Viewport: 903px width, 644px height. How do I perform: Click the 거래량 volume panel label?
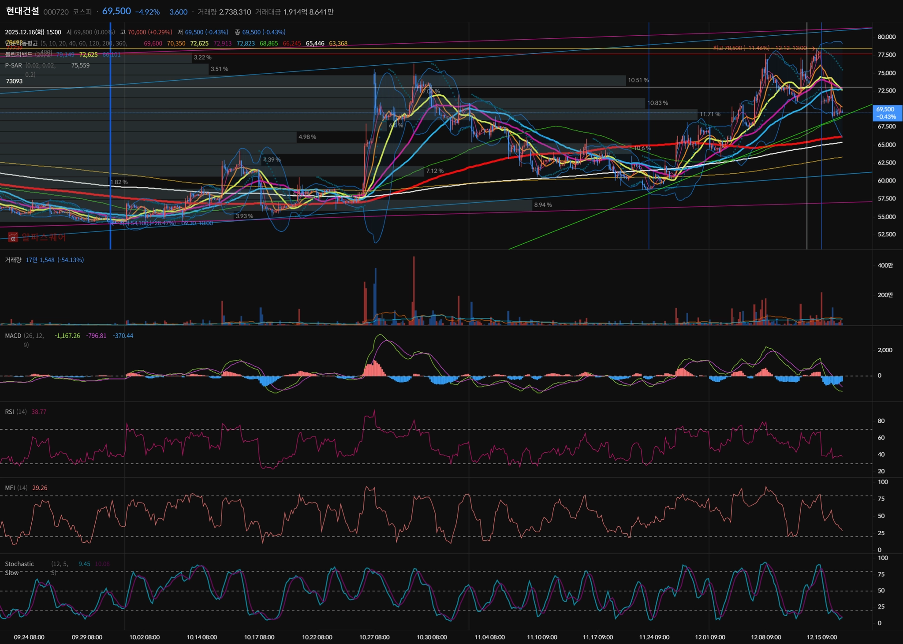point(13,260)
